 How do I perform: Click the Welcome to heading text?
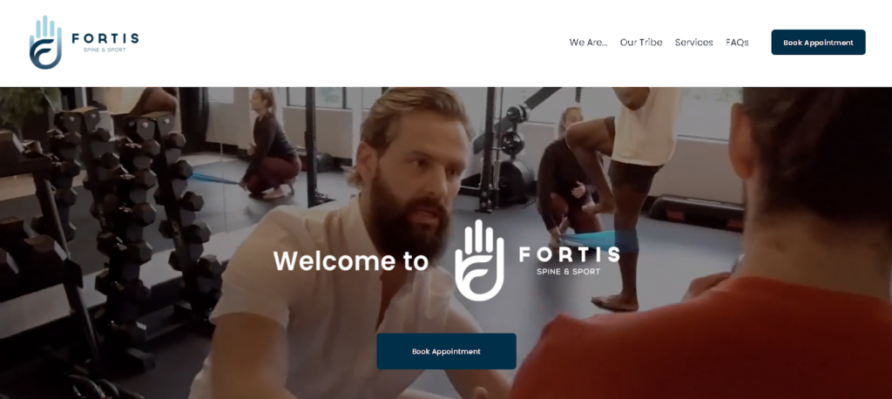pos(351,260)
